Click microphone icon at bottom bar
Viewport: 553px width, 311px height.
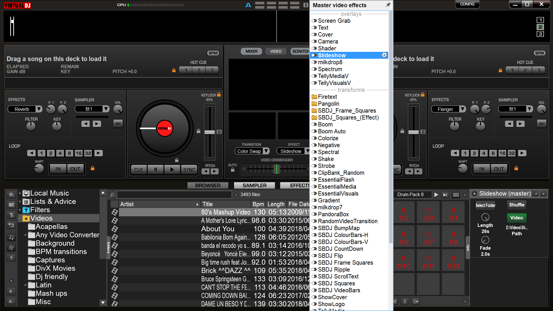tap(405, 301)
